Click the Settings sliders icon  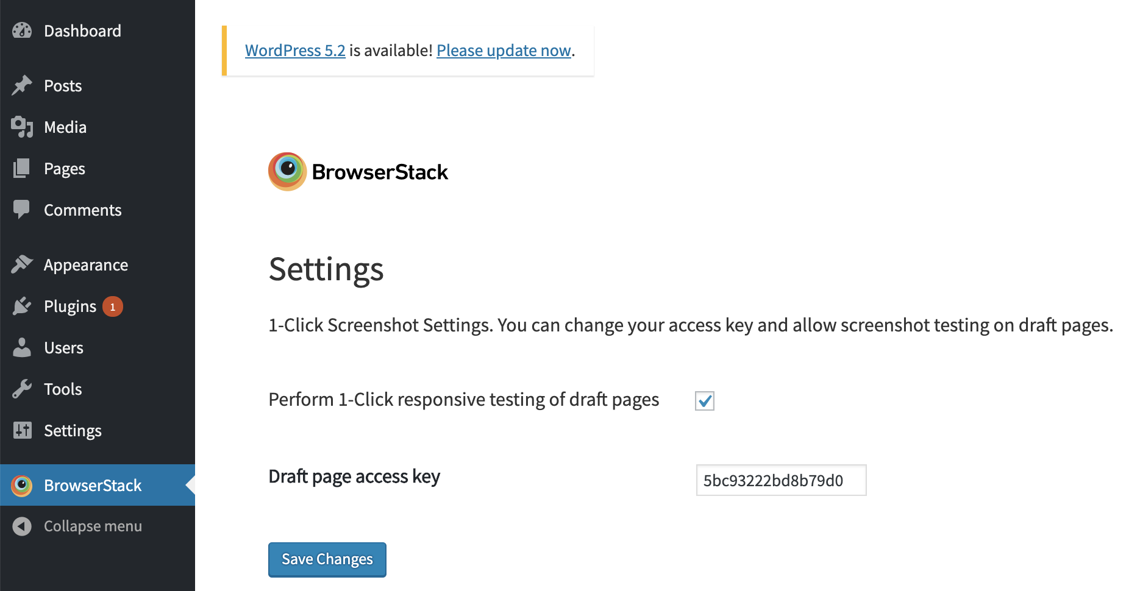(x=22, y=430)
